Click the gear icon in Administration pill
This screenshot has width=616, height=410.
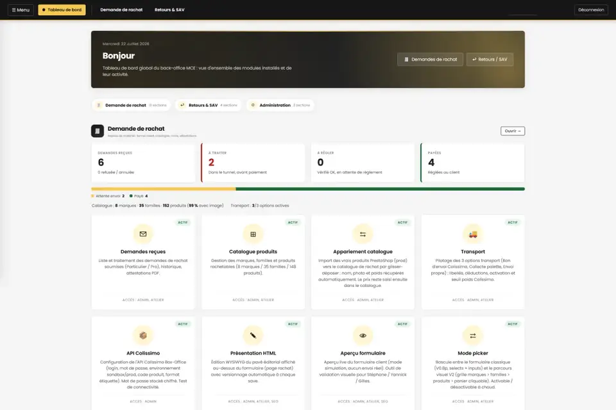253,105
